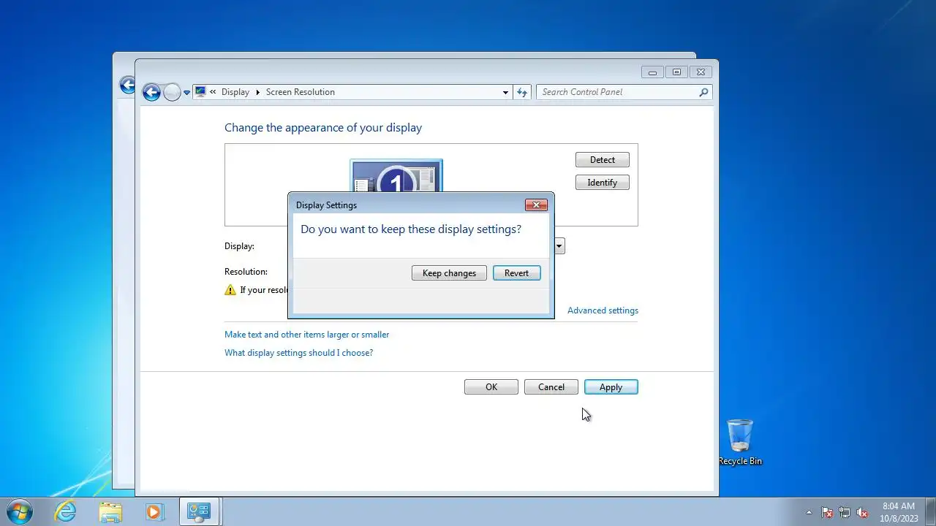Launch Windows Media Player from taskbar

154,512
